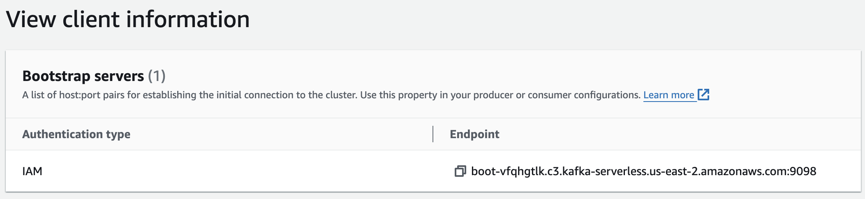The image size is (865, 199).
Task: Click the Bootstrap servers heading
Action: click(x=83, y=76)
